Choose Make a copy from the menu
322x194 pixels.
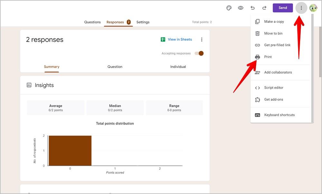[x=280, y=21]
